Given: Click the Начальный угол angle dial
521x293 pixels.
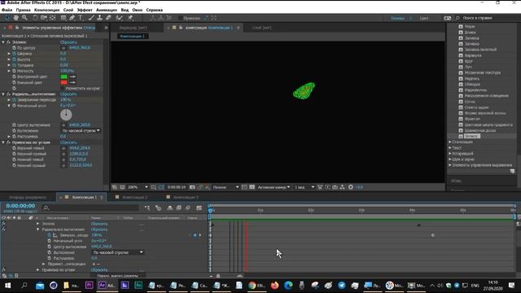Looking at the screenshot, I should [66, 115].
